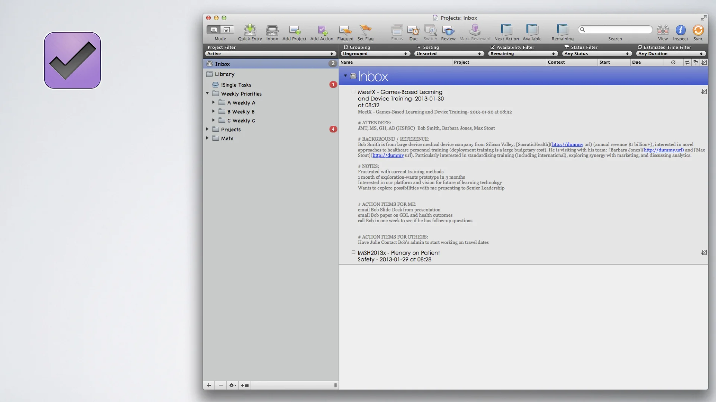The width and height of the screenshot is (716, 402).
Task: Expand the Projects folder in sidebar
Action: pyautogui.click(x=208, y=129)
